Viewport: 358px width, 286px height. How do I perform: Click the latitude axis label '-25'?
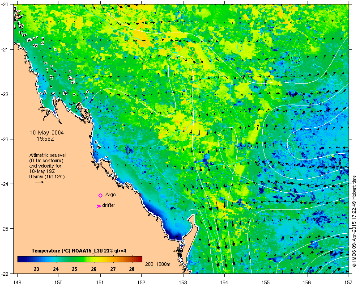(5, 228)
